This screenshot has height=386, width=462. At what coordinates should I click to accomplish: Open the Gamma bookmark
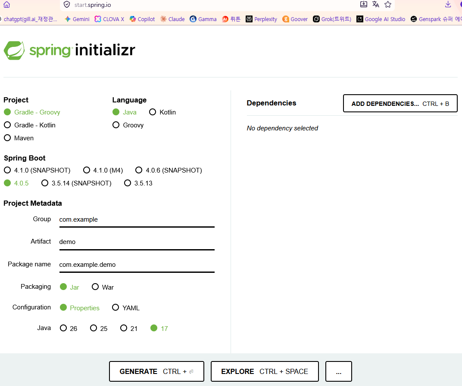203,19
